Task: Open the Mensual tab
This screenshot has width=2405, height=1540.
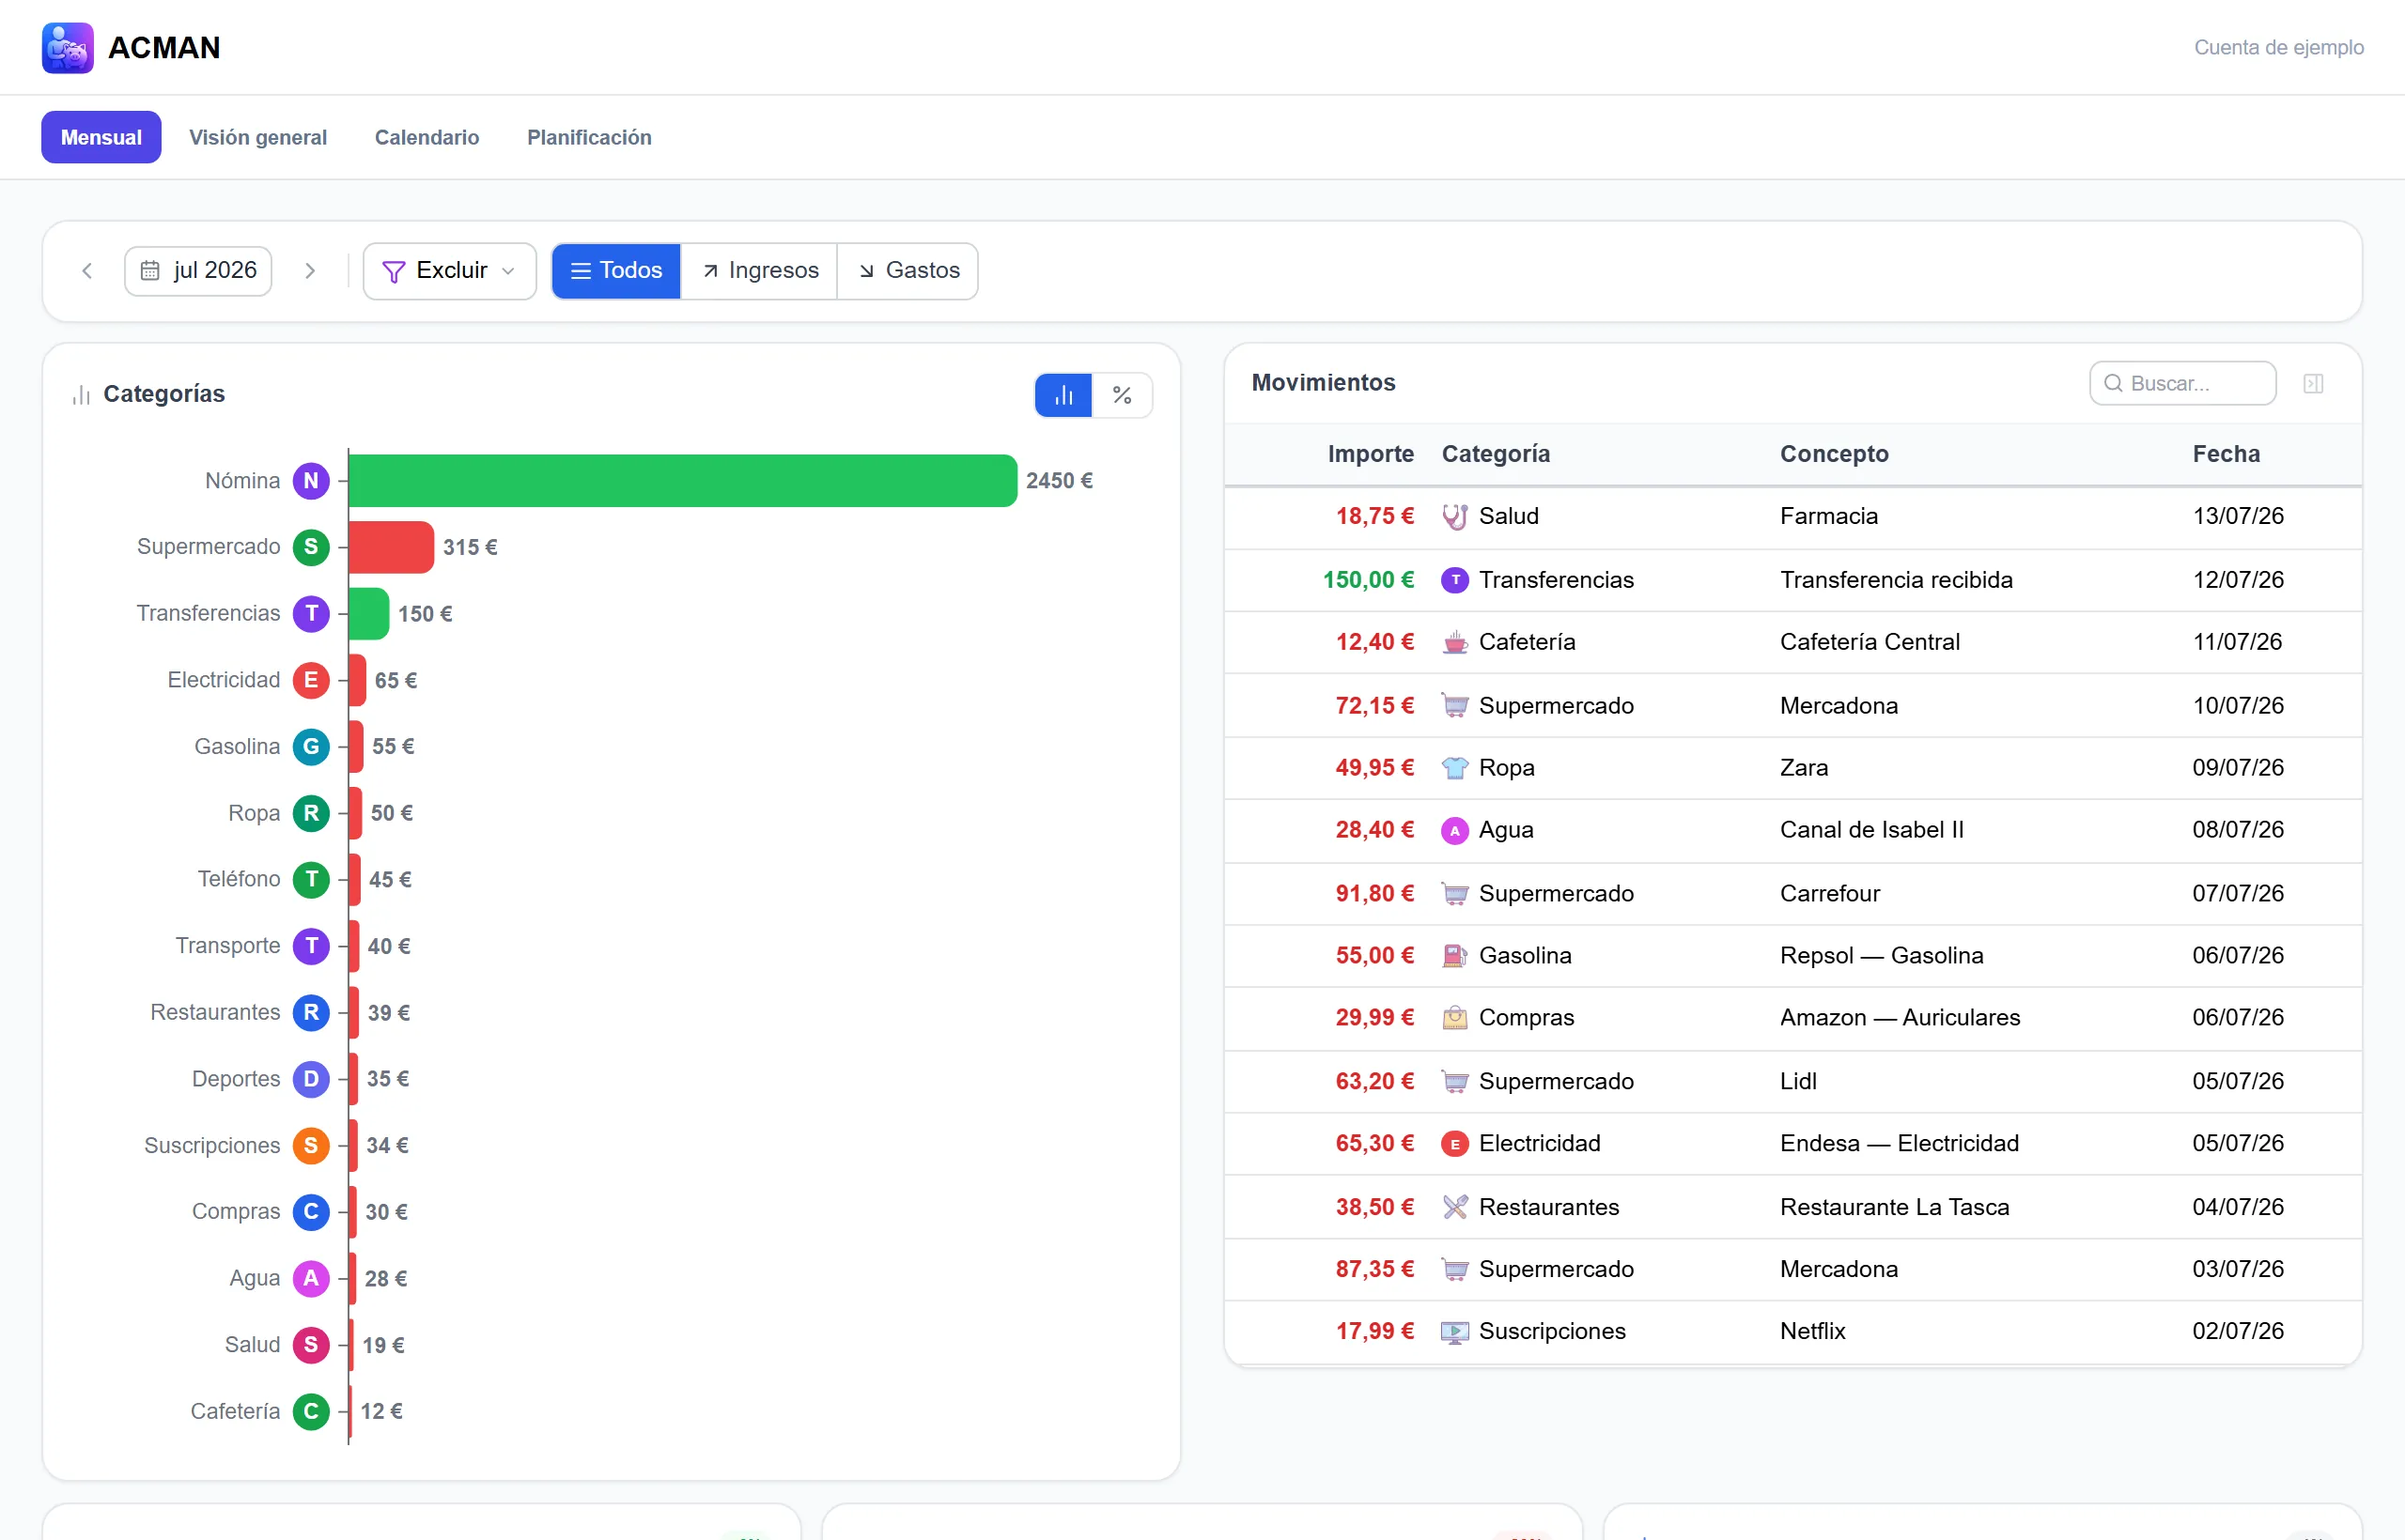Action: 101,137
